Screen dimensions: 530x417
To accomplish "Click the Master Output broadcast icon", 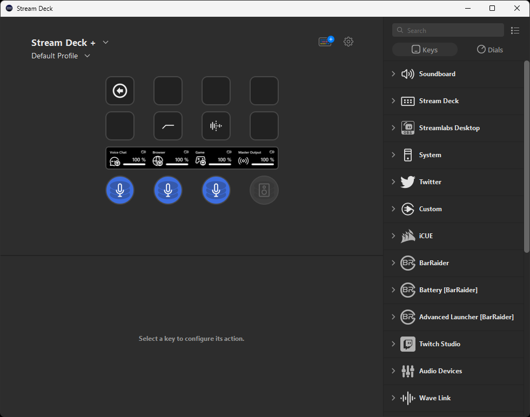I will click(243, 161).
